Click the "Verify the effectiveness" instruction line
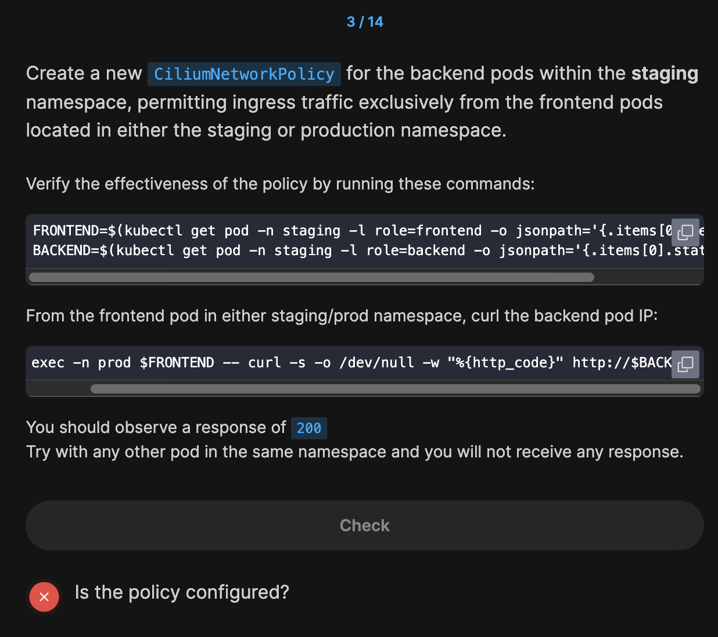The height and width of the screenshot is (637, 718). click(x=280, y=184)
